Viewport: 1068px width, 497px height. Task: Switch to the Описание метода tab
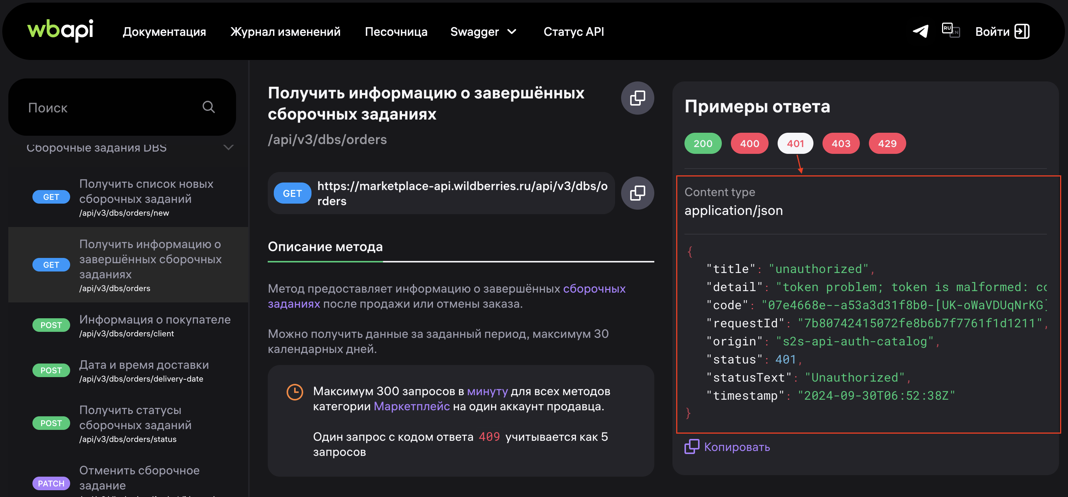tap(325, 247)
